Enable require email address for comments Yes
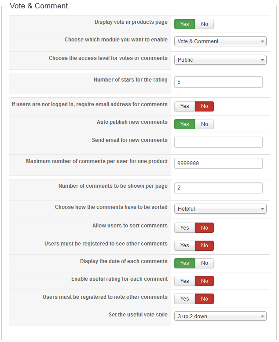 184,106
